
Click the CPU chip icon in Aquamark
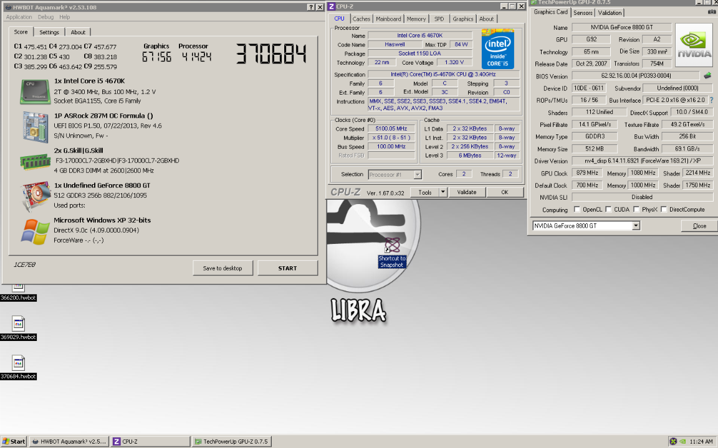(36, 91)
